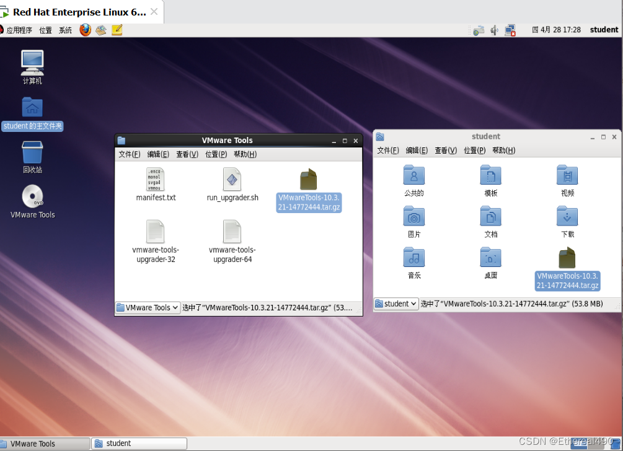Viewport: 623px width, 451px height.
Task: Open the gedit text editor panel icon
Action: point(117,29)
